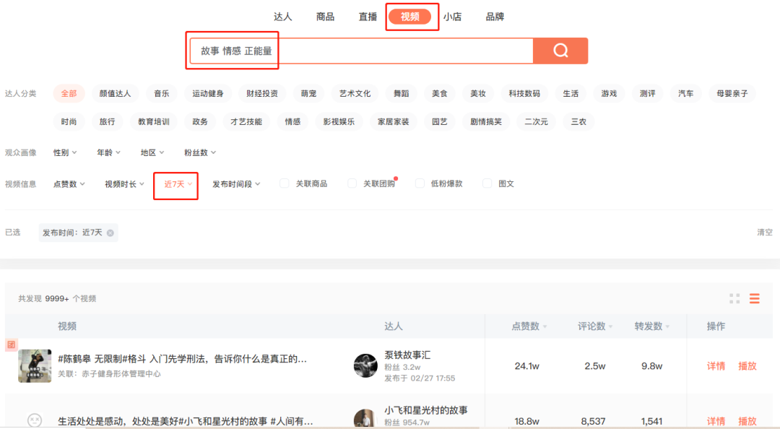780x429 pixels.
Task: Click 播放 for 小飞和星光村的故事 video
Action: (x=747, y=422)
